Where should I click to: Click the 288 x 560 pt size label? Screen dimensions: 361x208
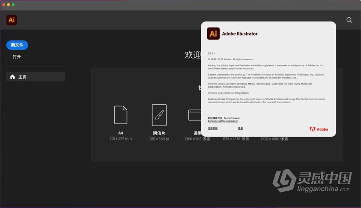point(159,139)
